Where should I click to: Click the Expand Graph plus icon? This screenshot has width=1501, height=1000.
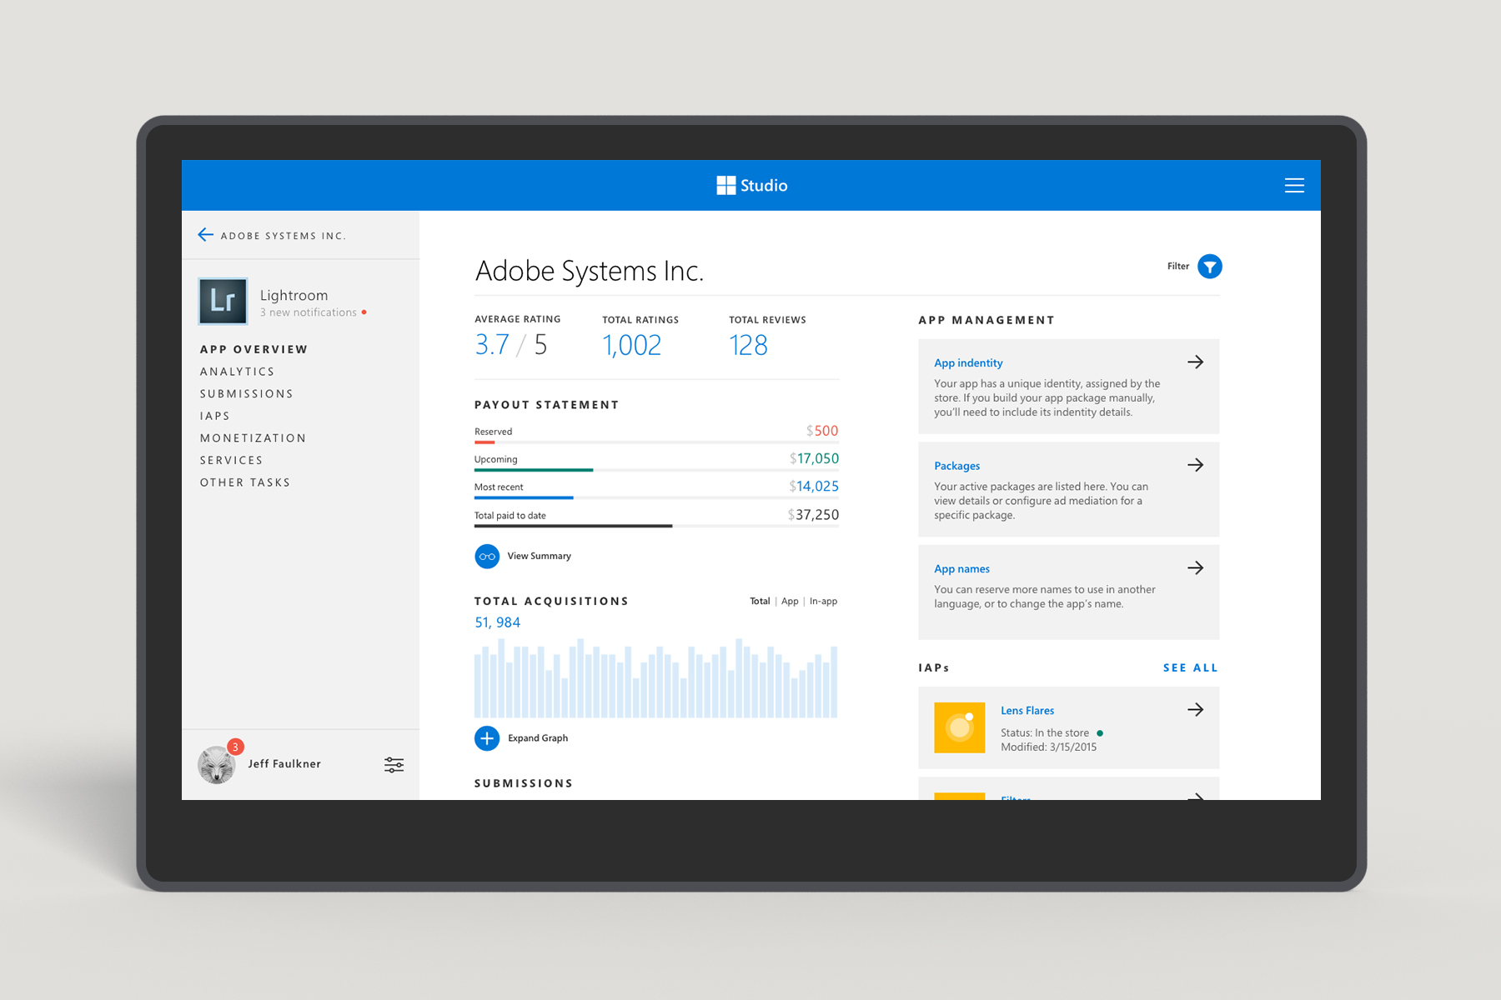487,737
